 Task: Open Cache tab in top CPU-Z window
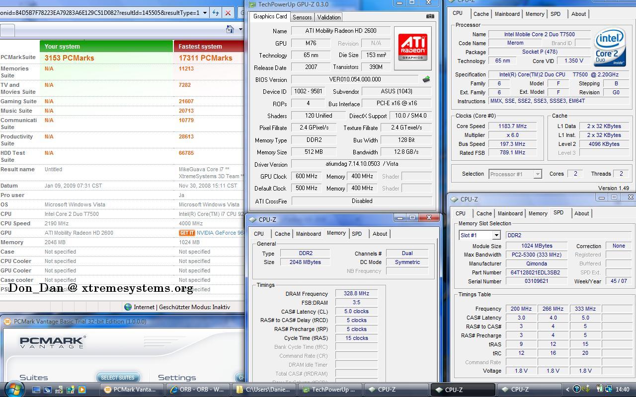[481, 14]
